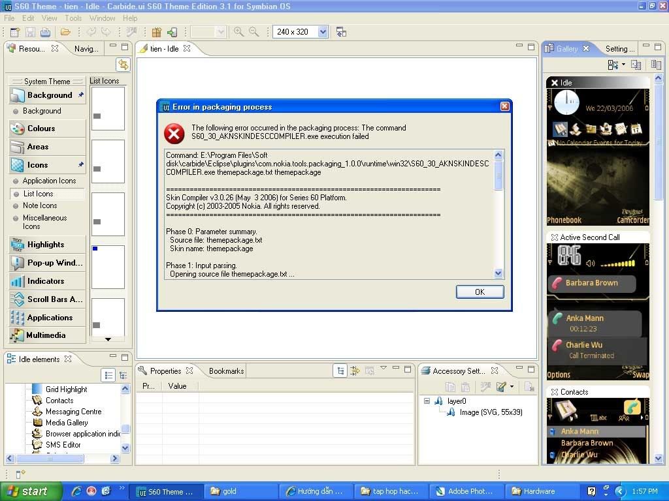Open the Tools menu
The width and height of the screenshot is (669, 501).
(x=73, y=18)
